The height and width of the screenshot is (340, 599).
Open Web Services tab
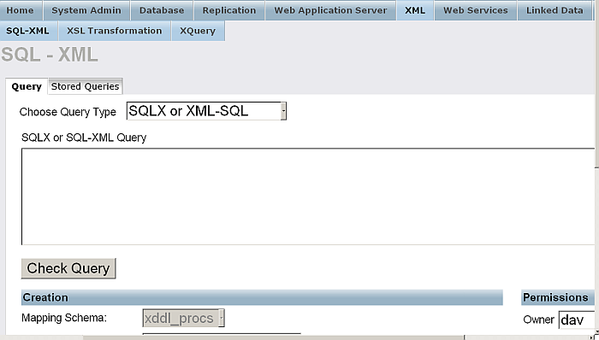point(476,10)
